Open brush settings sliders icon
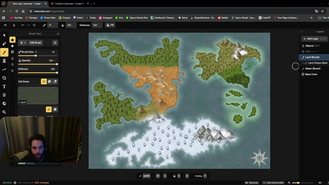Viewport: 329px width, 185px height. (55, 43)
